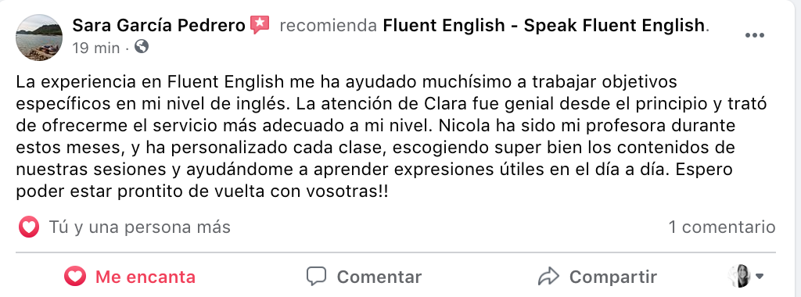Click the red heart icon in Me encanta

(74, 277)
